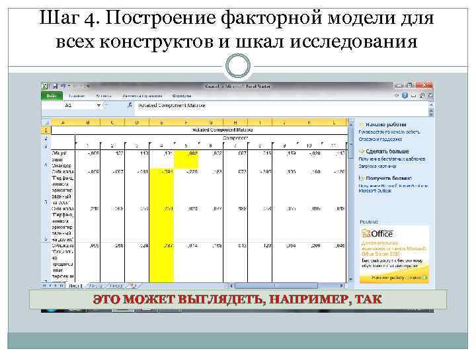Click the merged cell Rotated Component Matrix
Image resolution: width=476 pixels, height=357 pixels.
coord(200,130)
